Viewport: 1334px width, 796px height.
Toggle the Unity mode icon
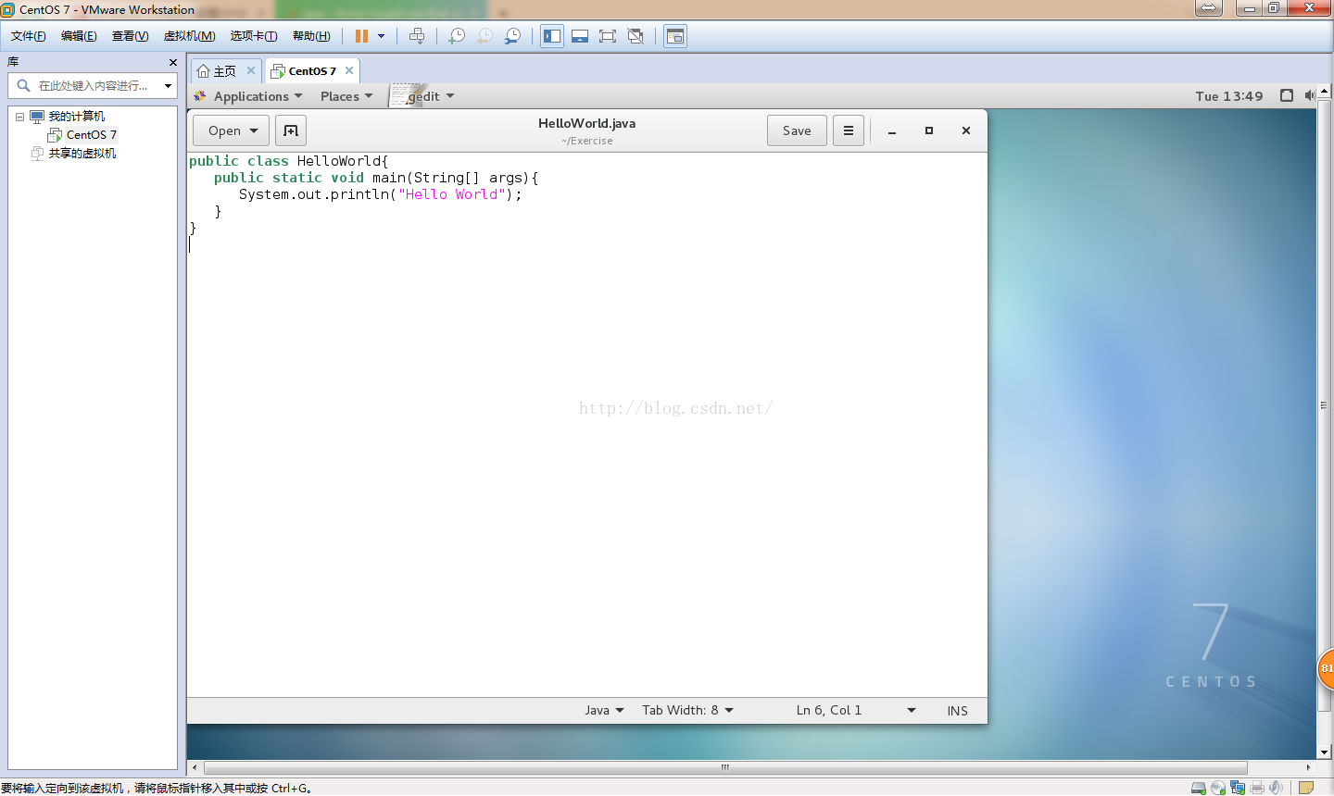tap(636, 36)
